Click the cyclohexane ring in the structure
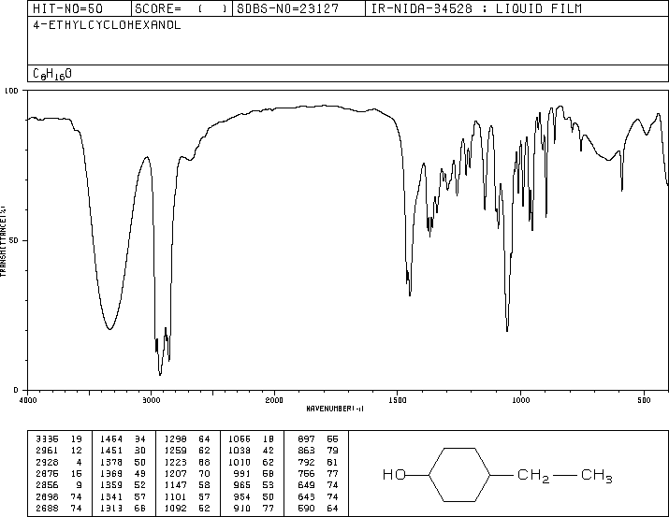The image size is (669, 517). click(459, 474)
